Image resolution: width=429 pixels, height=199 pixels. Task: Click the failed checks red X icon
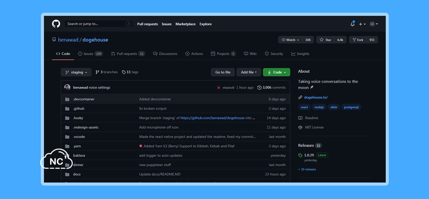tap(219, 88)
